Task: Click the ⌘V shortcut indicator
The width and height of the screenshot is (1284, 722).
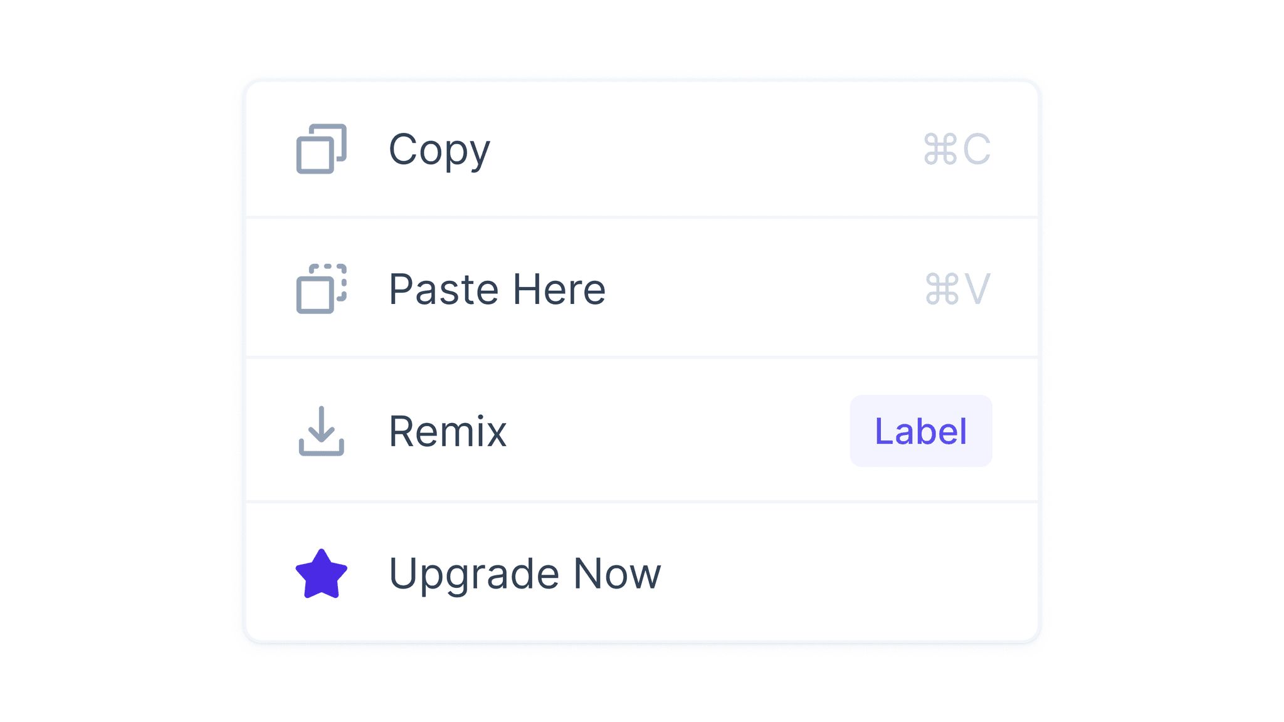Action: click(958, 288)
